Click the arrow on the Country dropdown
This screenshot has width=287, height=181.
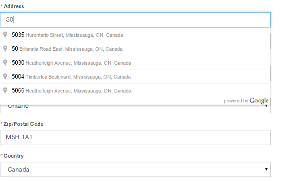tap(266, 170)
